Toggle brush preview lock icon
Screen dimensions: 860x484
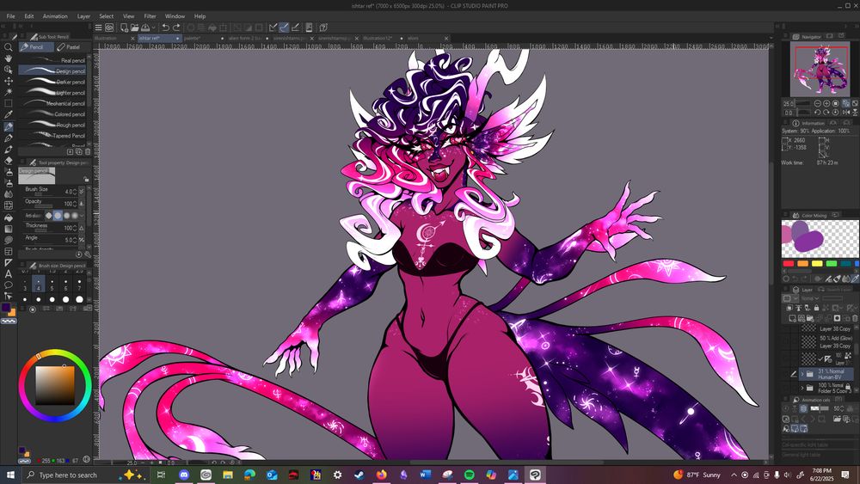tap(86, 179)
